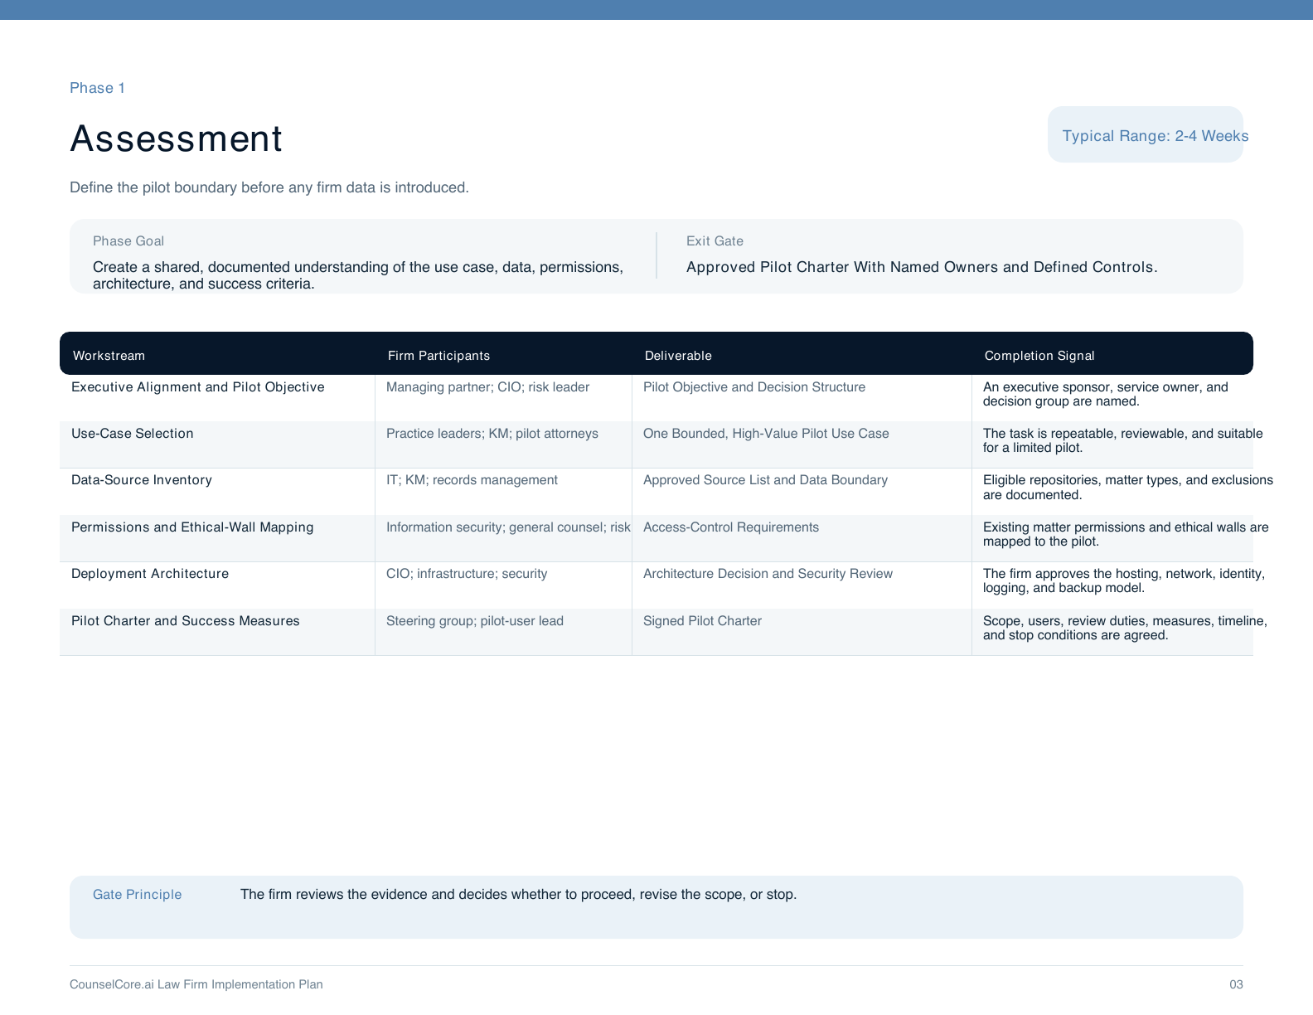Click the 'Signed Pilot Charter' cell

pos(702,621)
